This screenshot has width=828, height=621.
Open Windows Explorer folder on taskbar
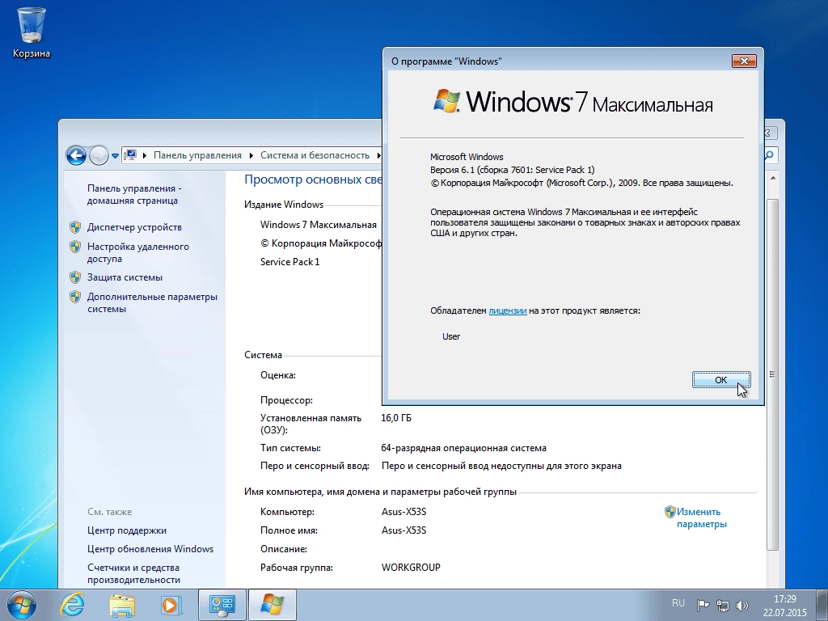122,605
